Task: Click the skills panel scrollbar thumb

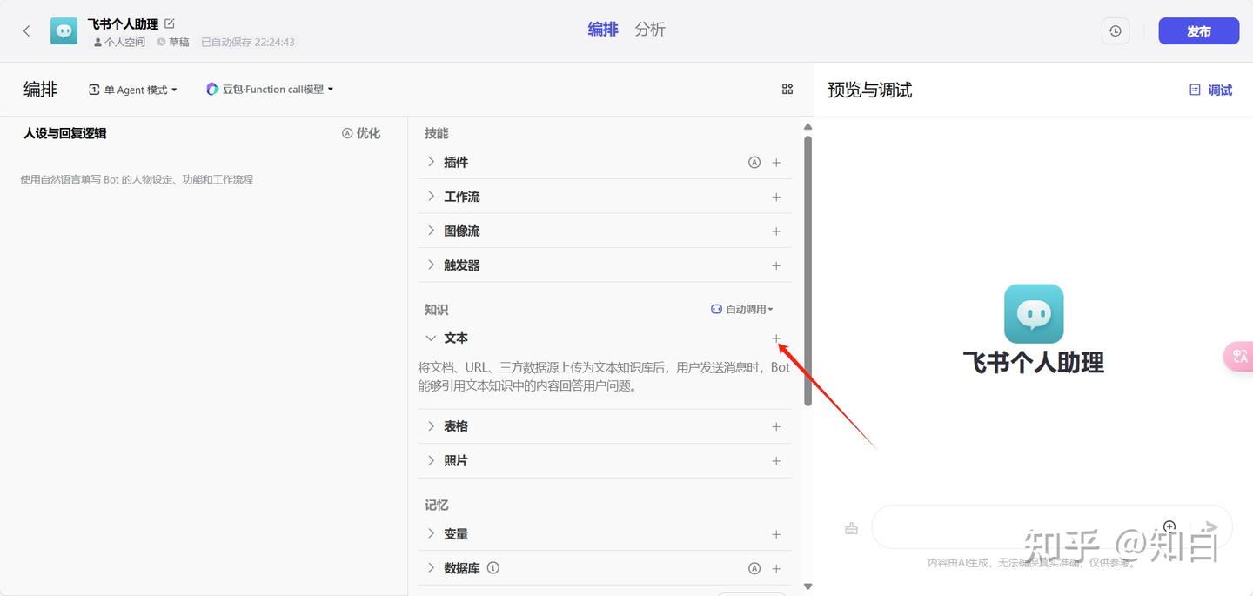Action: 807,270
